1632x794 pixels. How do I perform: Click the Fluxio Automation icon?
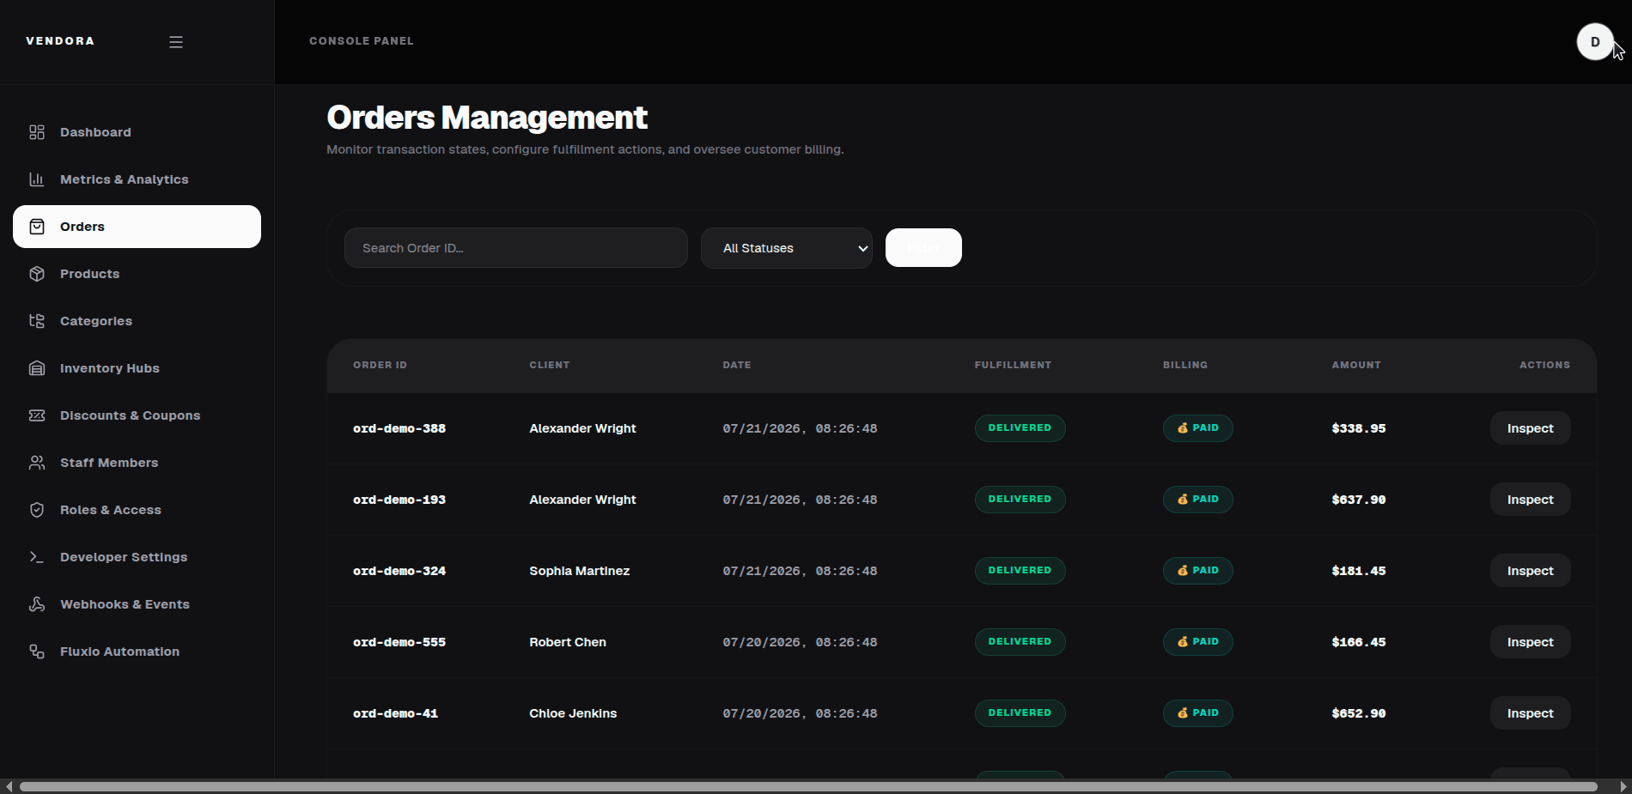[x=37, y=652]
